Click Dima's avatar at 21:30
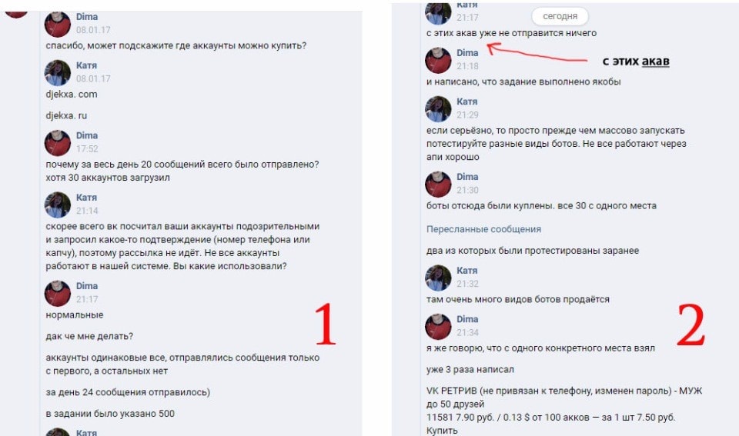The width and height of the screenshot is (739, 436). click(438, 184)
